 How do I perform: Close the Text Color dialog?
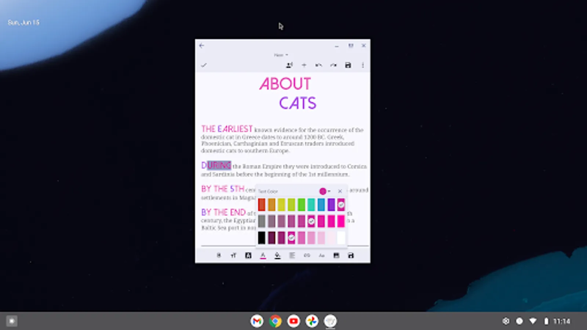pos(340,191)
